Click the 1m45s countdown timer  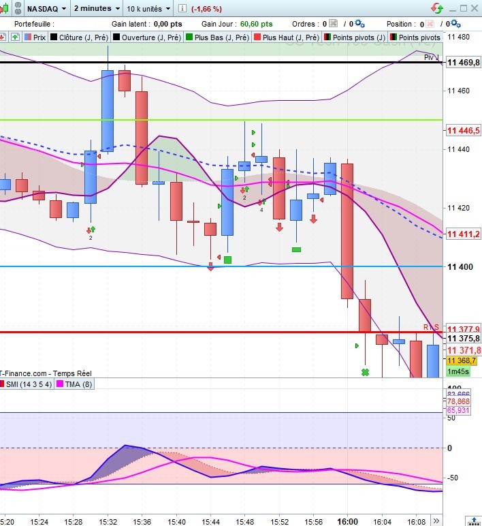[x=458, y=371]
